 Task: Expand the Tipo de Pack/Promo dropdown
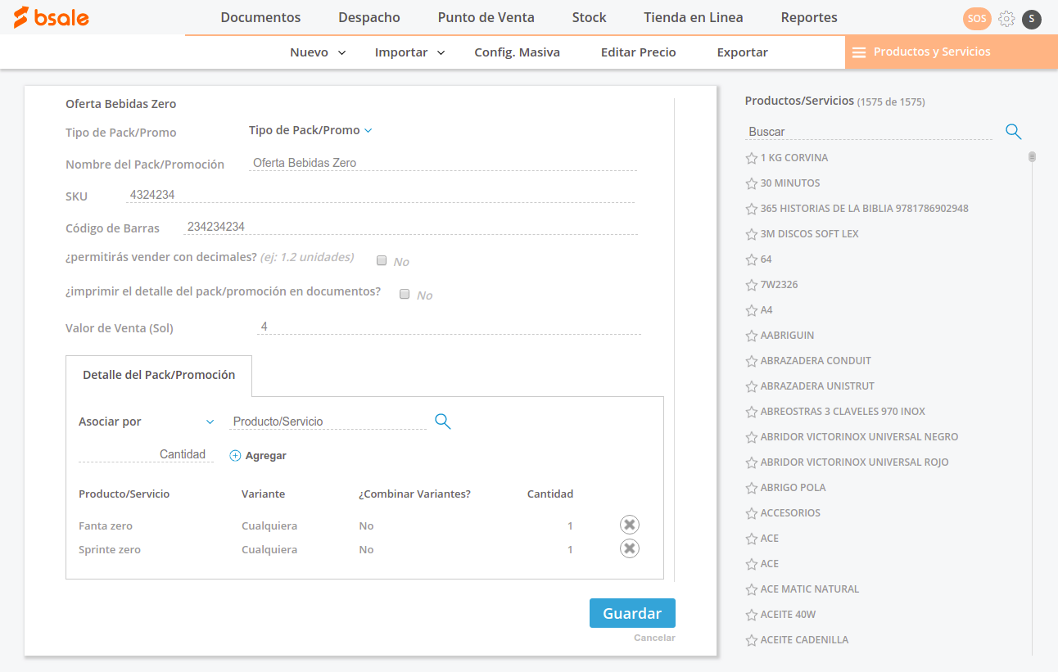[x=311, y=130]
